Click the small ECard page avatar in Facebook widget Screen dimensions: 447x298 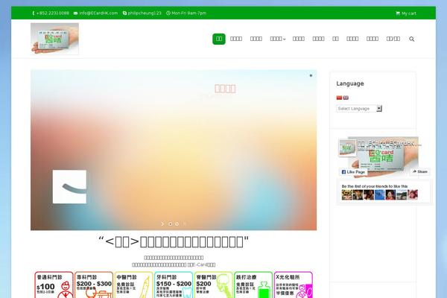[347, 148]
